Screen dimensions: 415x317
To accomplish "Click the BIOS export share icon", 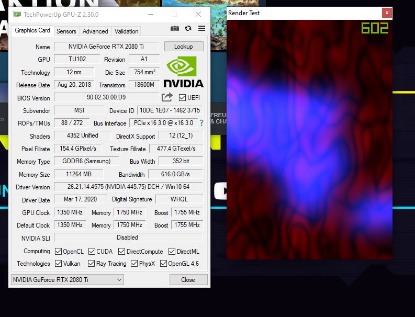I will click(167, 97).
